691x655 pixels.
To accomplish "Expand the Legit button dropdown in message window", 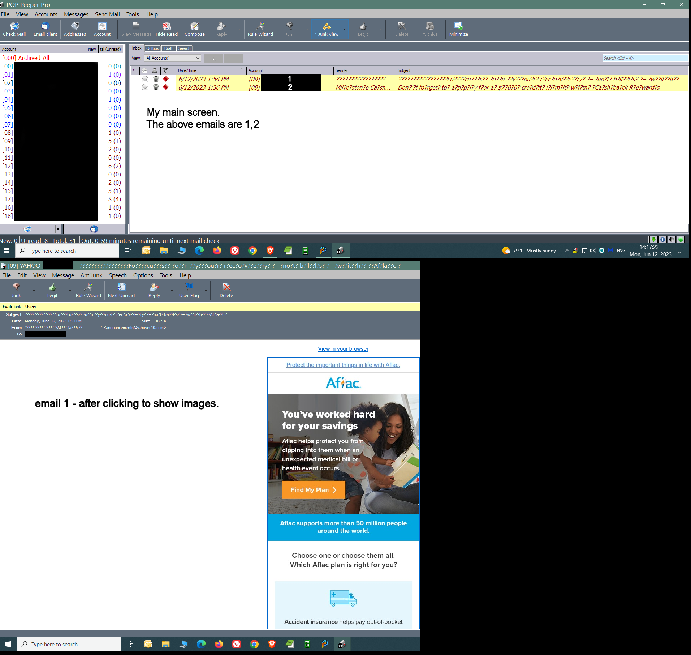I will (70, 291).
